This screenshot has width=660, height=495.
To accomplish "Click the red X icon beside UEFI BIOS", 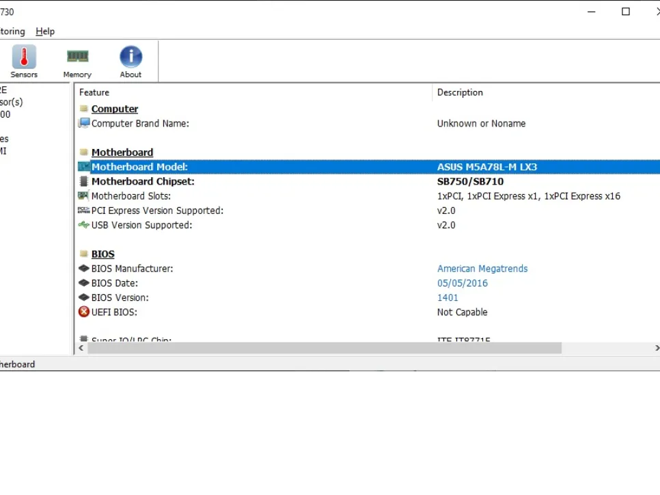I will point(84,312).
